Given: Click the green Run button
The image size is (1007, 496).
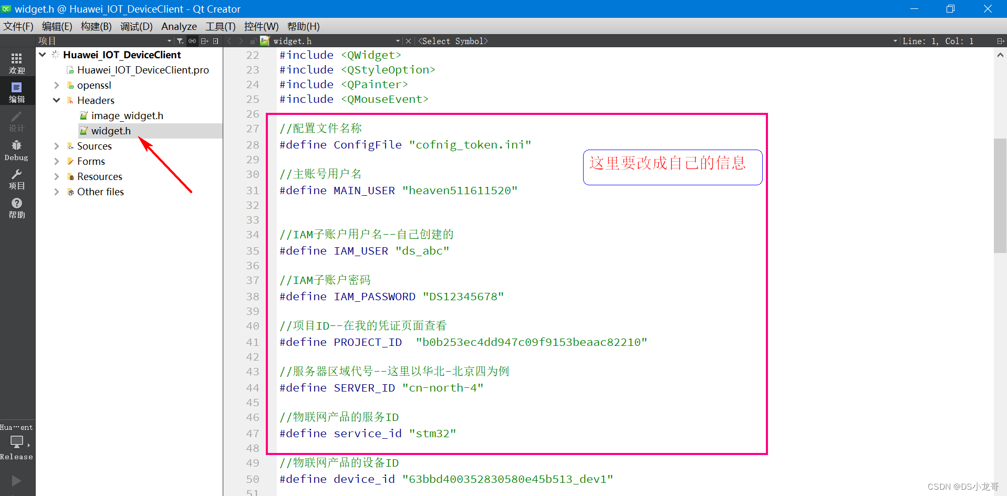Looking at the screenshot, I should 16,481.
